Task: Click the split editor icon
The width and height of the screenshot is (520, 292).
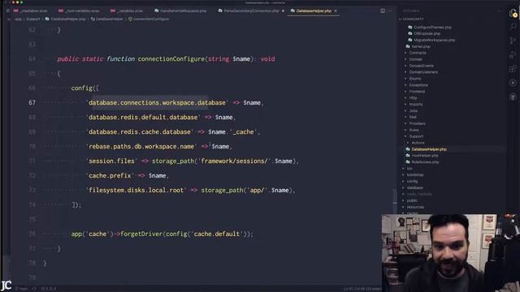Action: [x=383, y=11]
